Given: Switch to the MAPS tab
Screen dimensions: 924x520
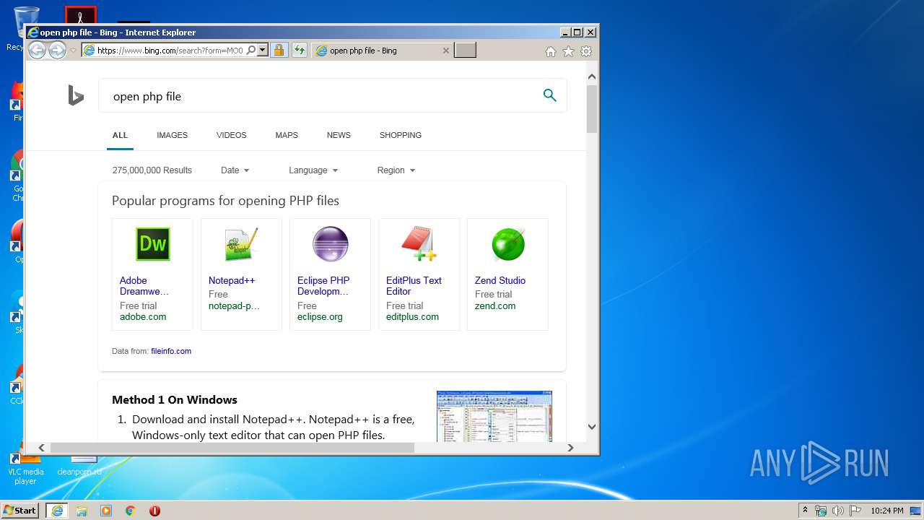Looking at the screenshot, I should [287, 135].
